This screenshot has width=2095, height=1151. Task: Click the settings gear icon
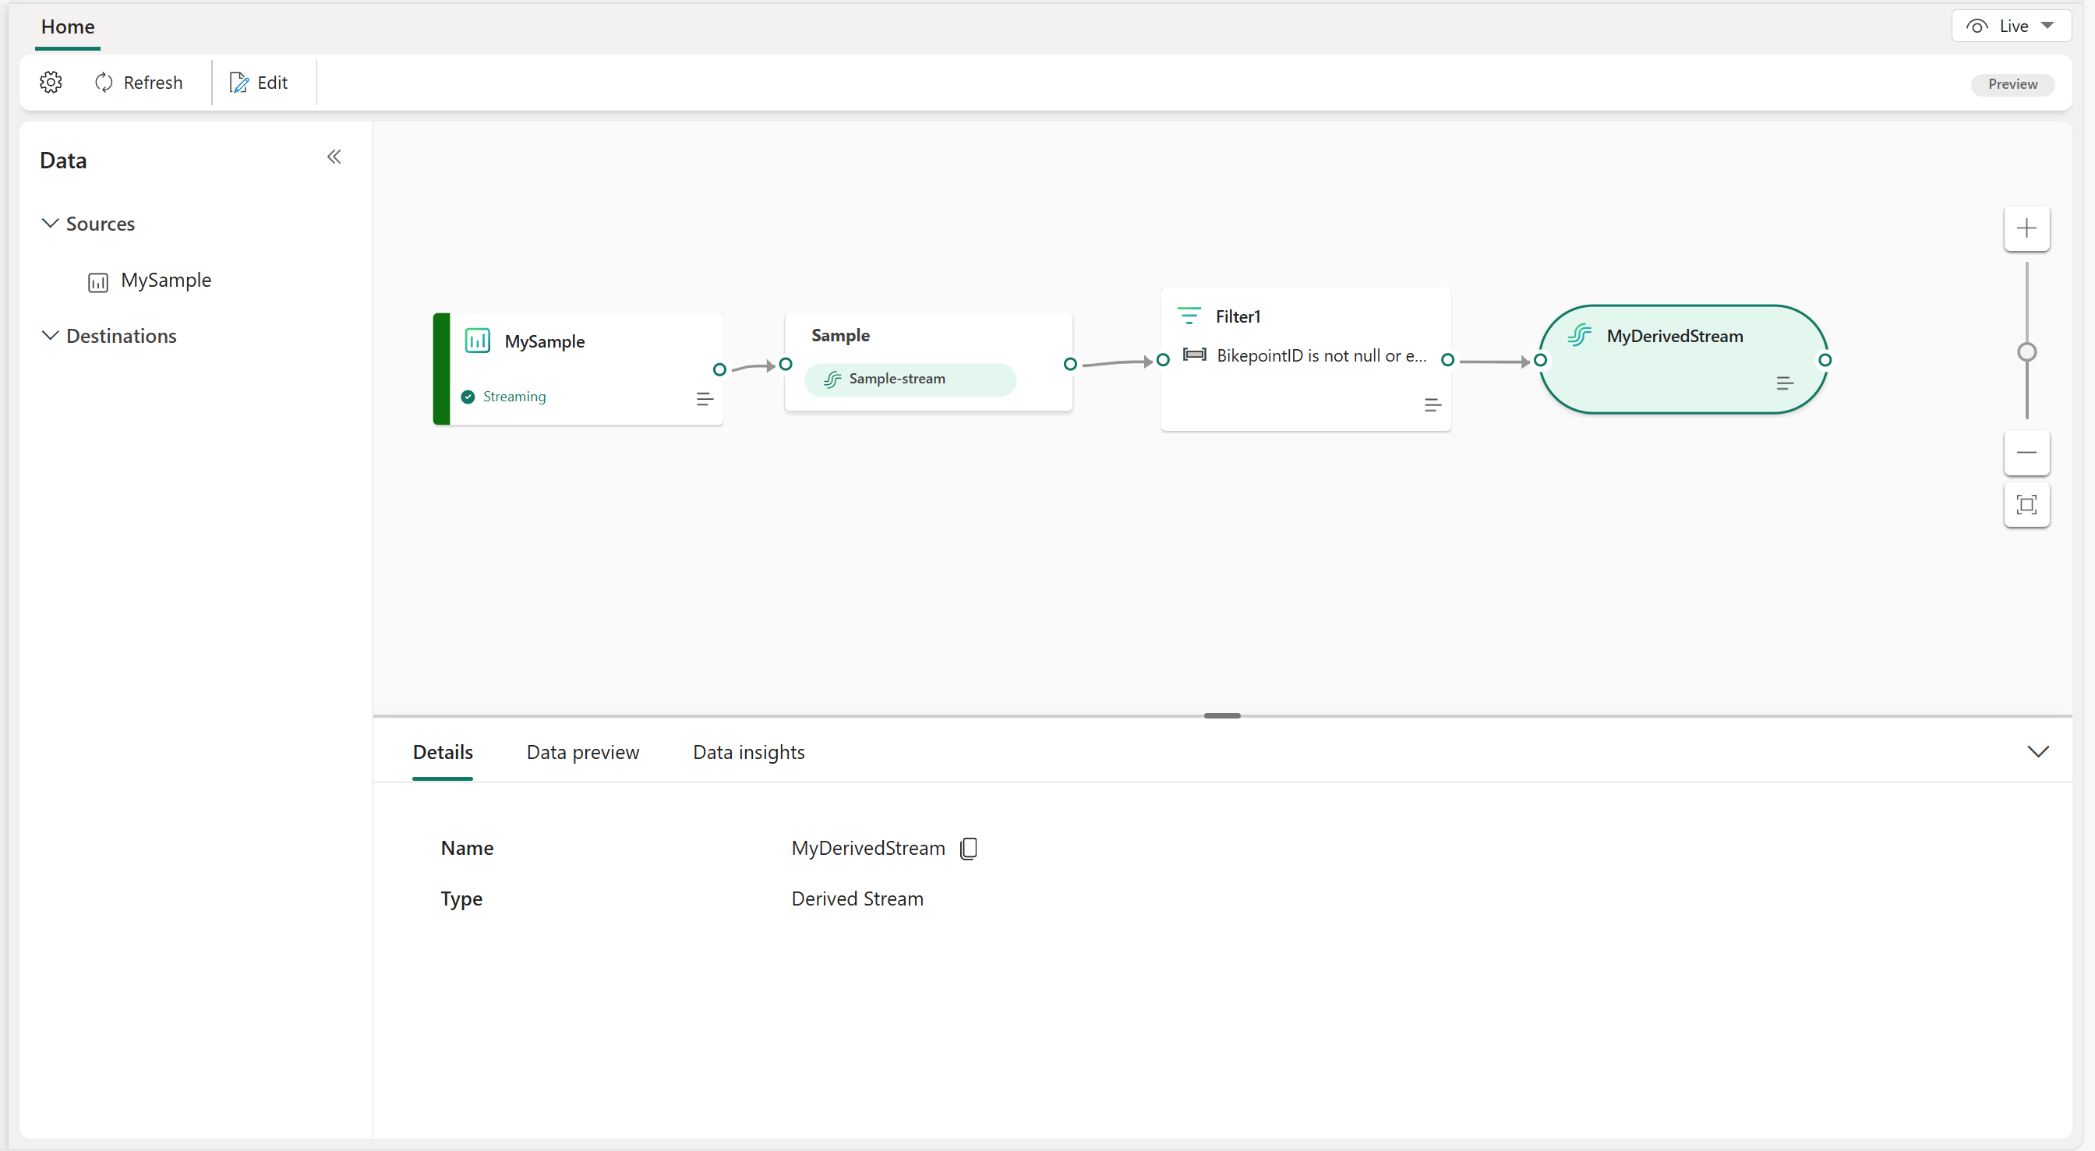coord(51,83)
